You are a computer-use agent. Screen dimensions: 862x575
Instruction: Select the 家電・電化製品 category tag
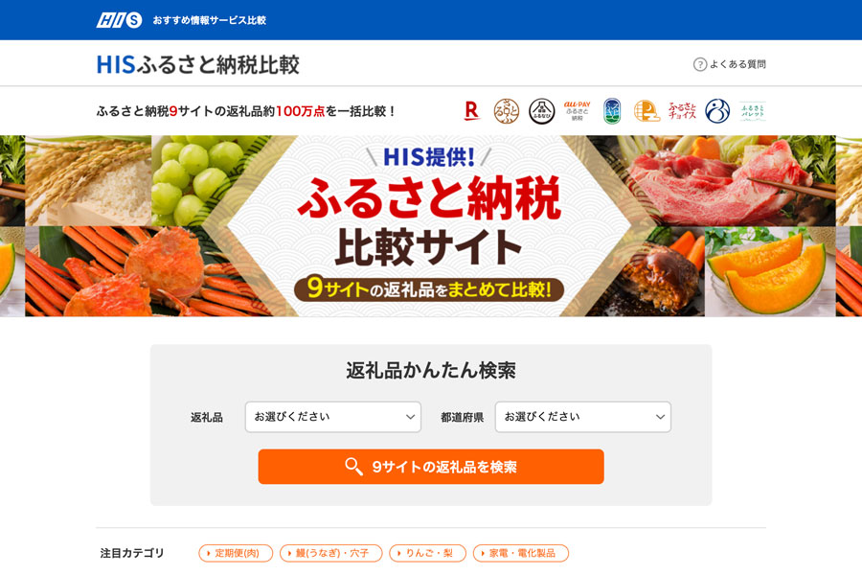521,553
